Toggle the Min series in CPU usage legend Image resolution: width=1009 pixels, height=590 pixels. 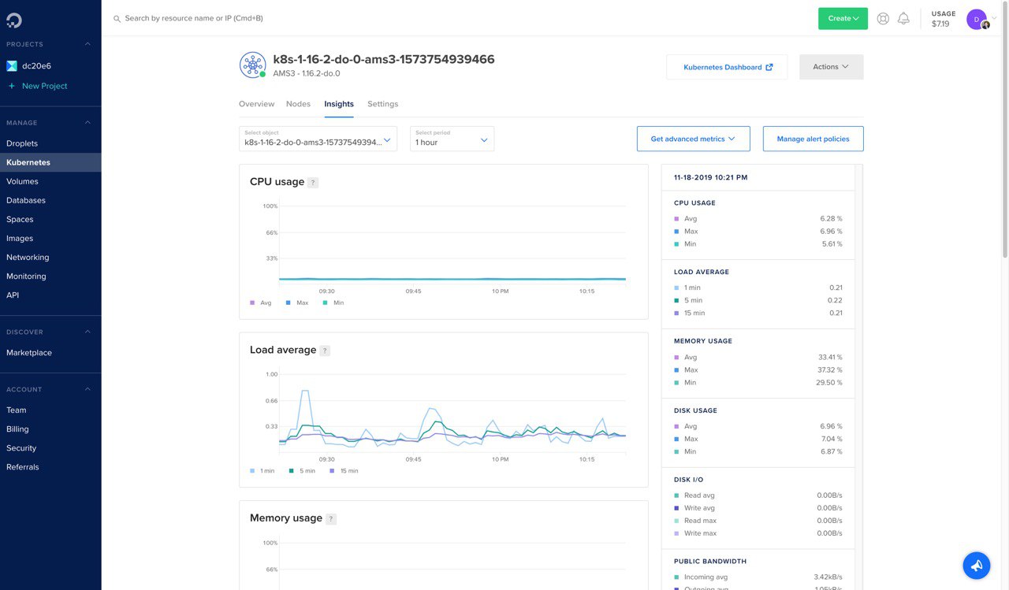point(333,302)
